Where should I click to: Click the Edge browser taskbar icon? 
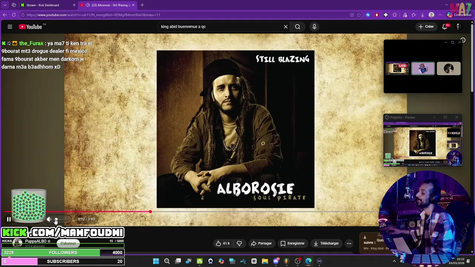coord(308,261)
